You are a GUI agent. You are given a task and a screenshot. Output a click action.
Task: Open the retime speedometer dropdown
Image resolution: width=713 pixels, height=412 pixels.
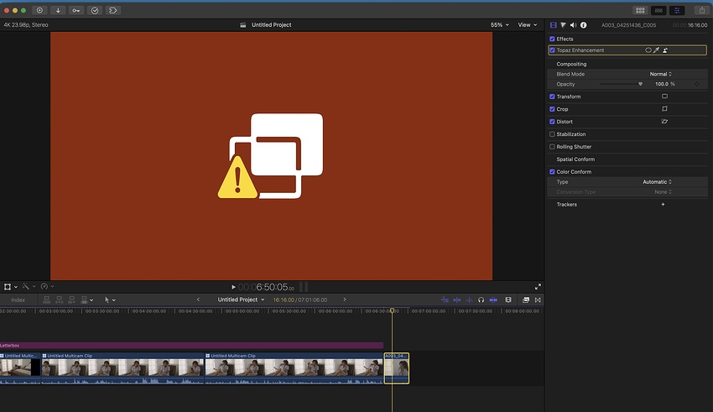point(47,286)
